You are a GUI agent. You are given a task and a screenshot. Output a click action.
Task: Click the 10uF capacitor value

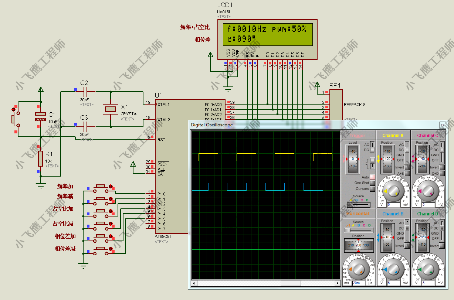click(x=52, y=122)
